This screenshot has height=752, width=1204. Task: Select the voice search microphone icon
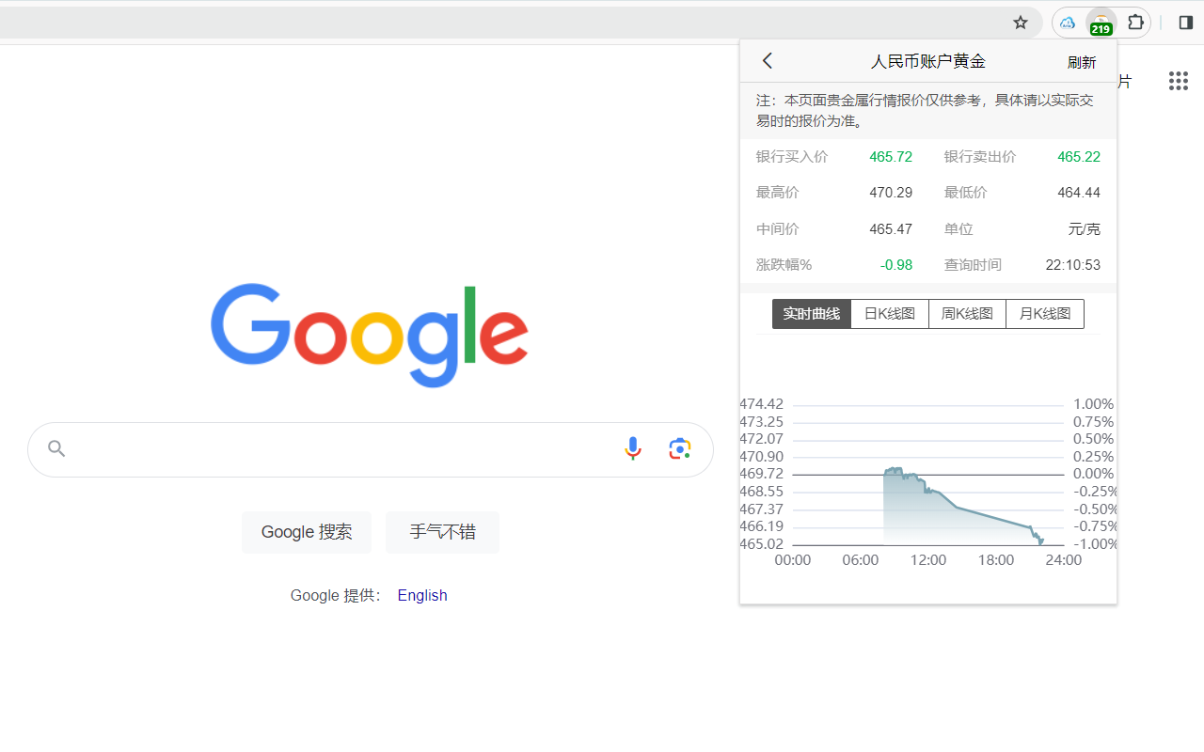632,448
